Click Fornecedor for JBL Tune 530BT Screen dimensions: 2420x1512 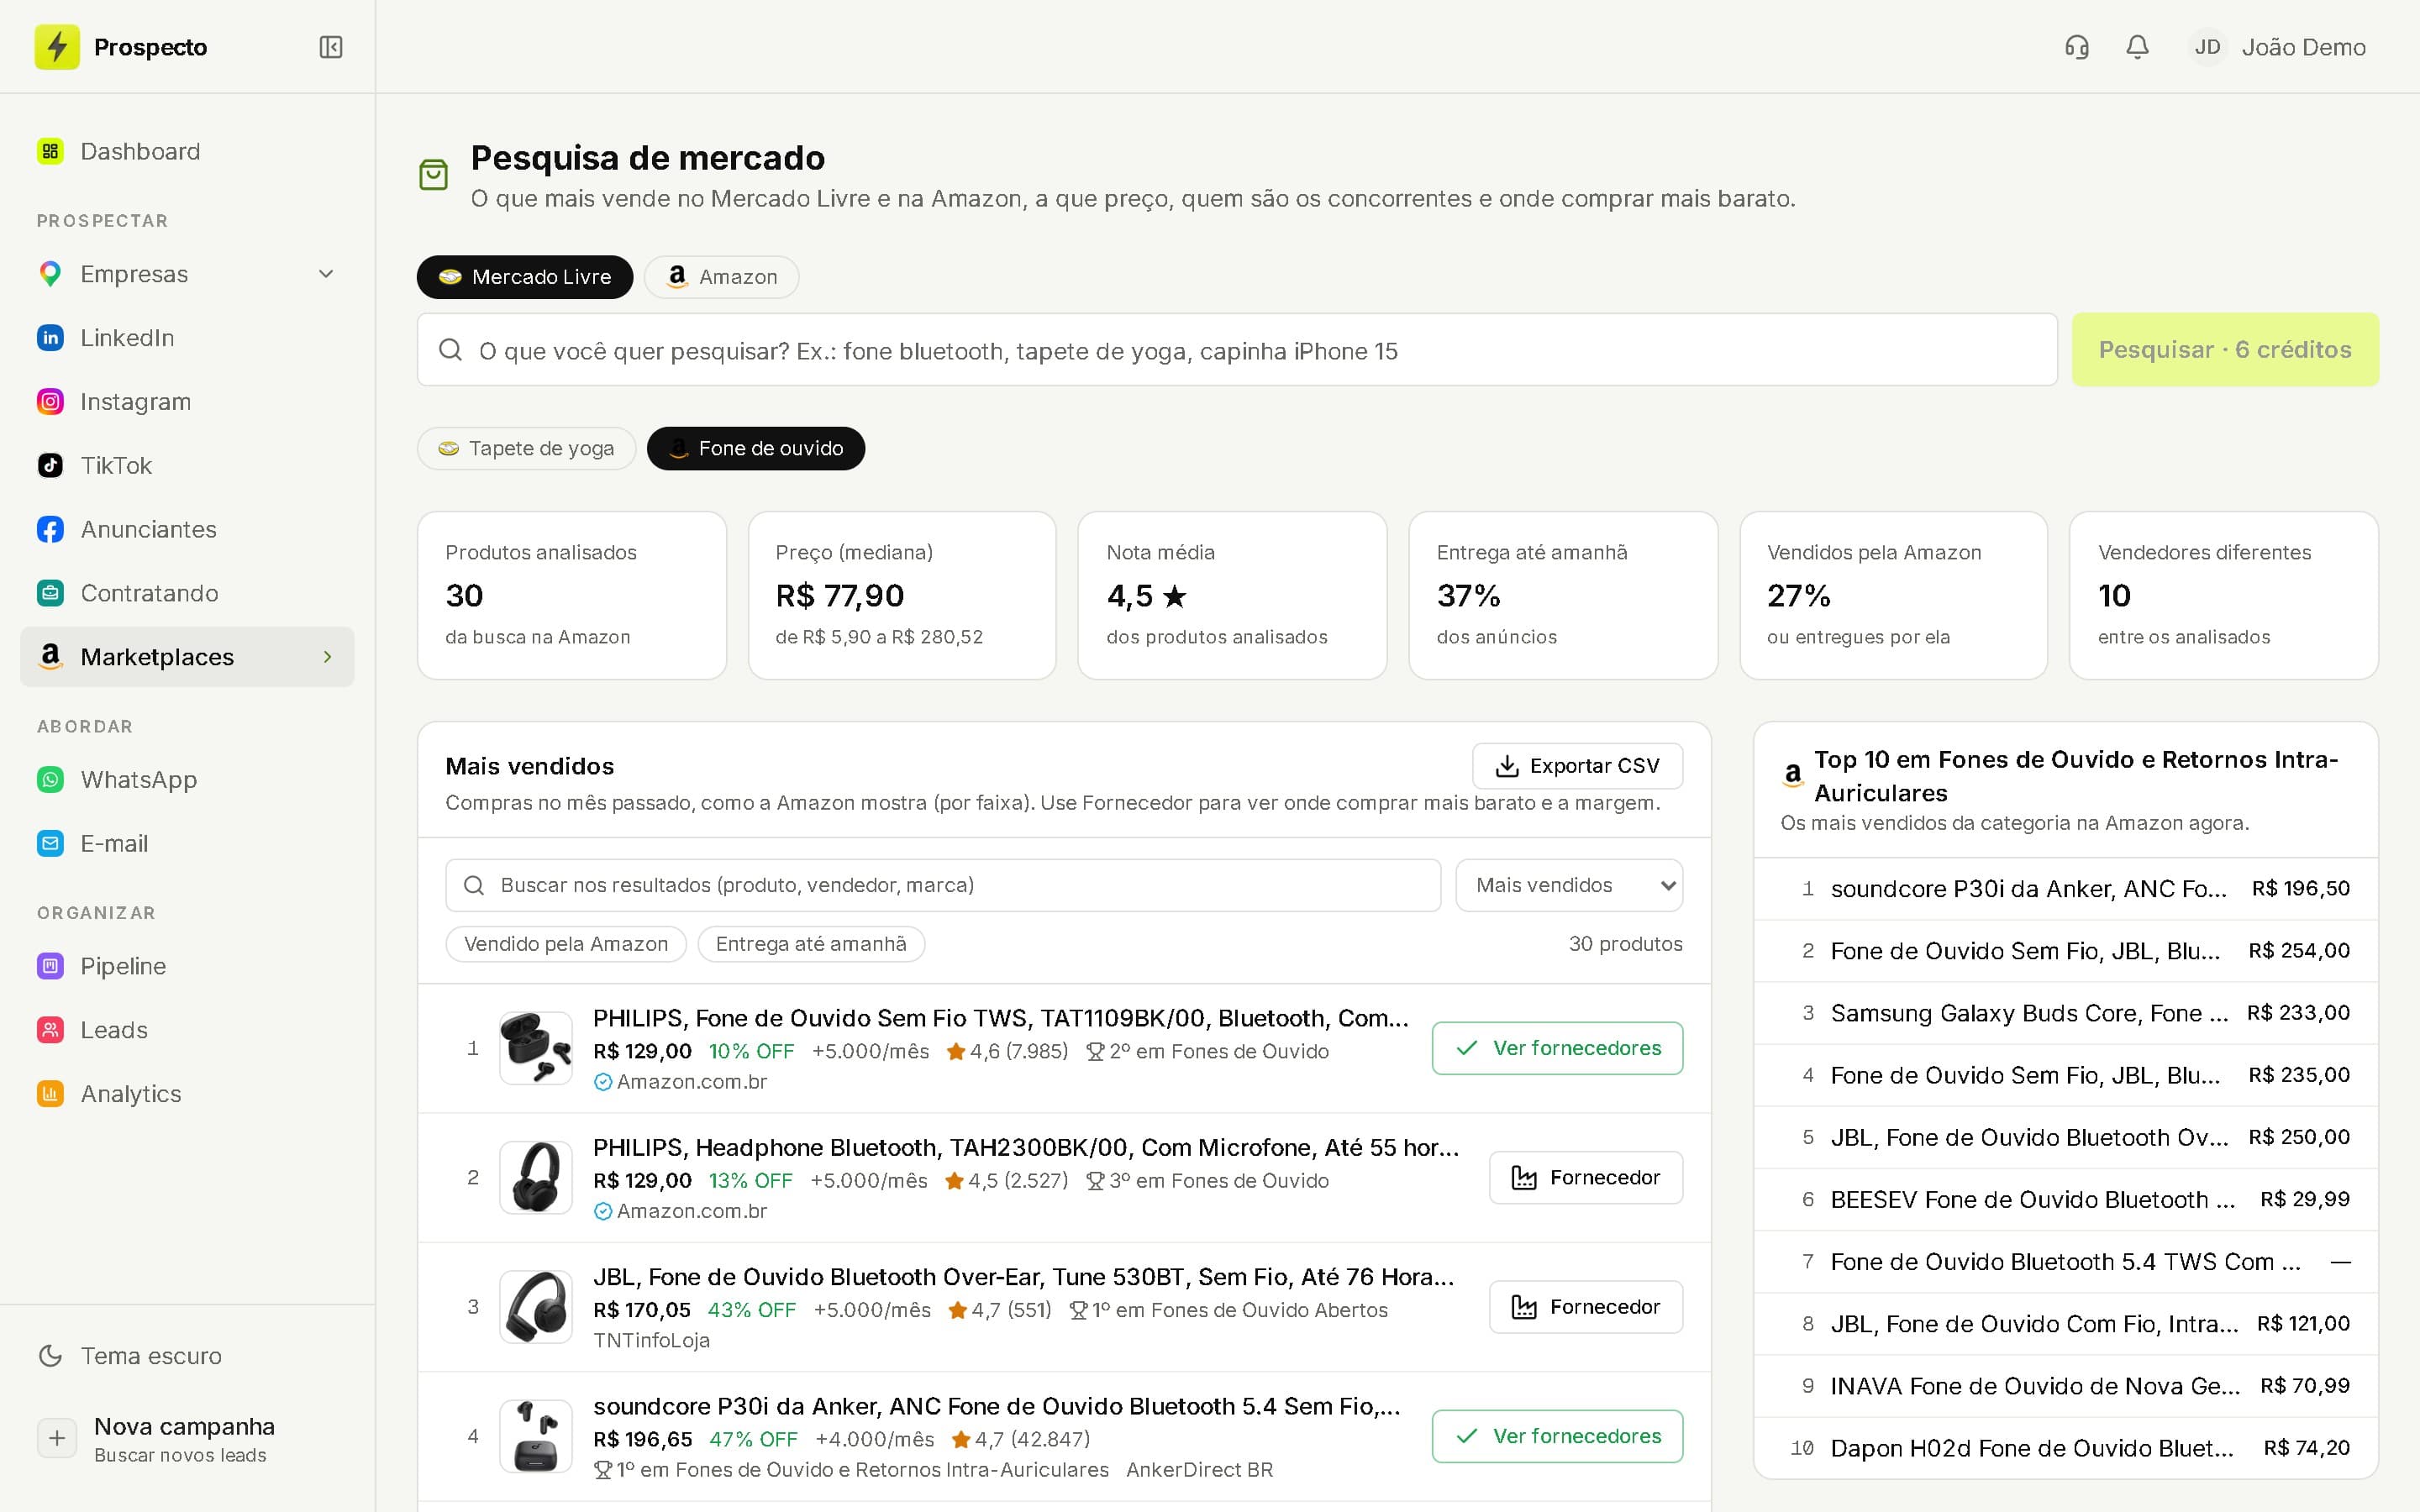1586,1307
